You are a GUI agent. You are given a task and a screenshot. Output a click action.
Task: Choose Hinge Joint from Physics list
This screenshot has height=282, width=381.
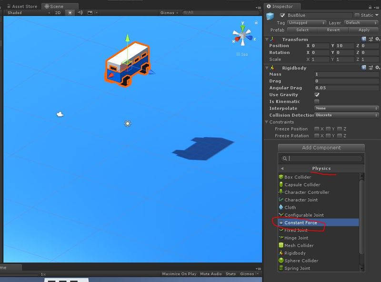coord(319,238)
